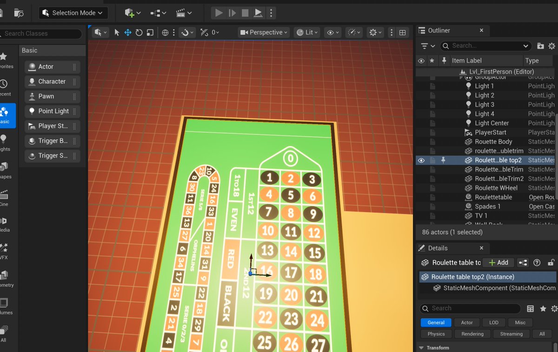This screenshot has width=558, height=352.
Task: Select Cinematic category in sidebar
Action: [x=5, y=198]
